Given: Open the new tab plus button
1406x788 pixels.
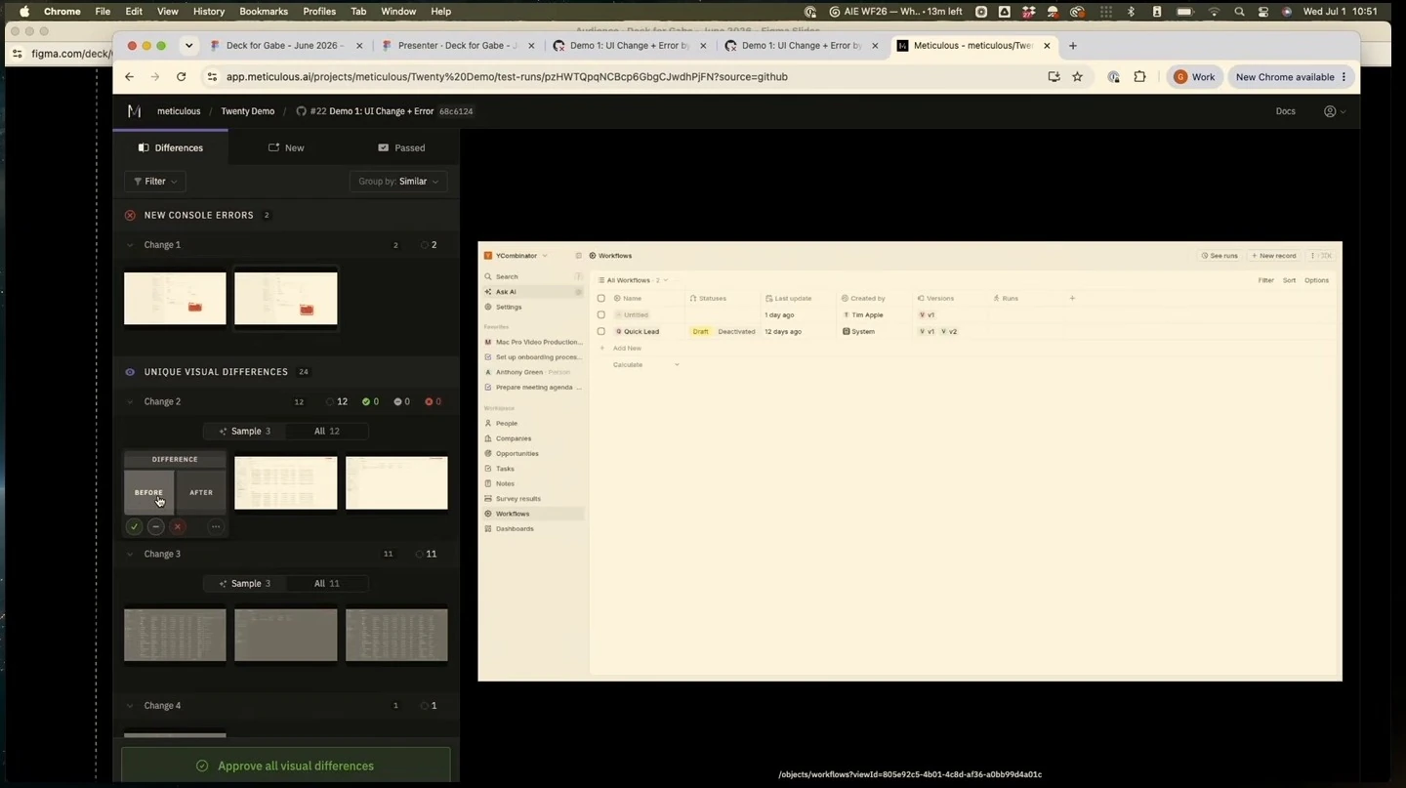Looking at the screenshot, I should (1073, 45).
